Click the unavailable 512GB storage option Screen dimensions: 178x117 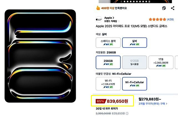(134, 62)
